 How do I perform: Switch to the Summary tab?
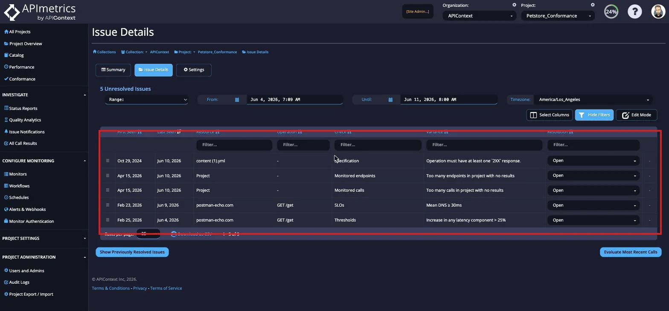click(x=113, y=70)
